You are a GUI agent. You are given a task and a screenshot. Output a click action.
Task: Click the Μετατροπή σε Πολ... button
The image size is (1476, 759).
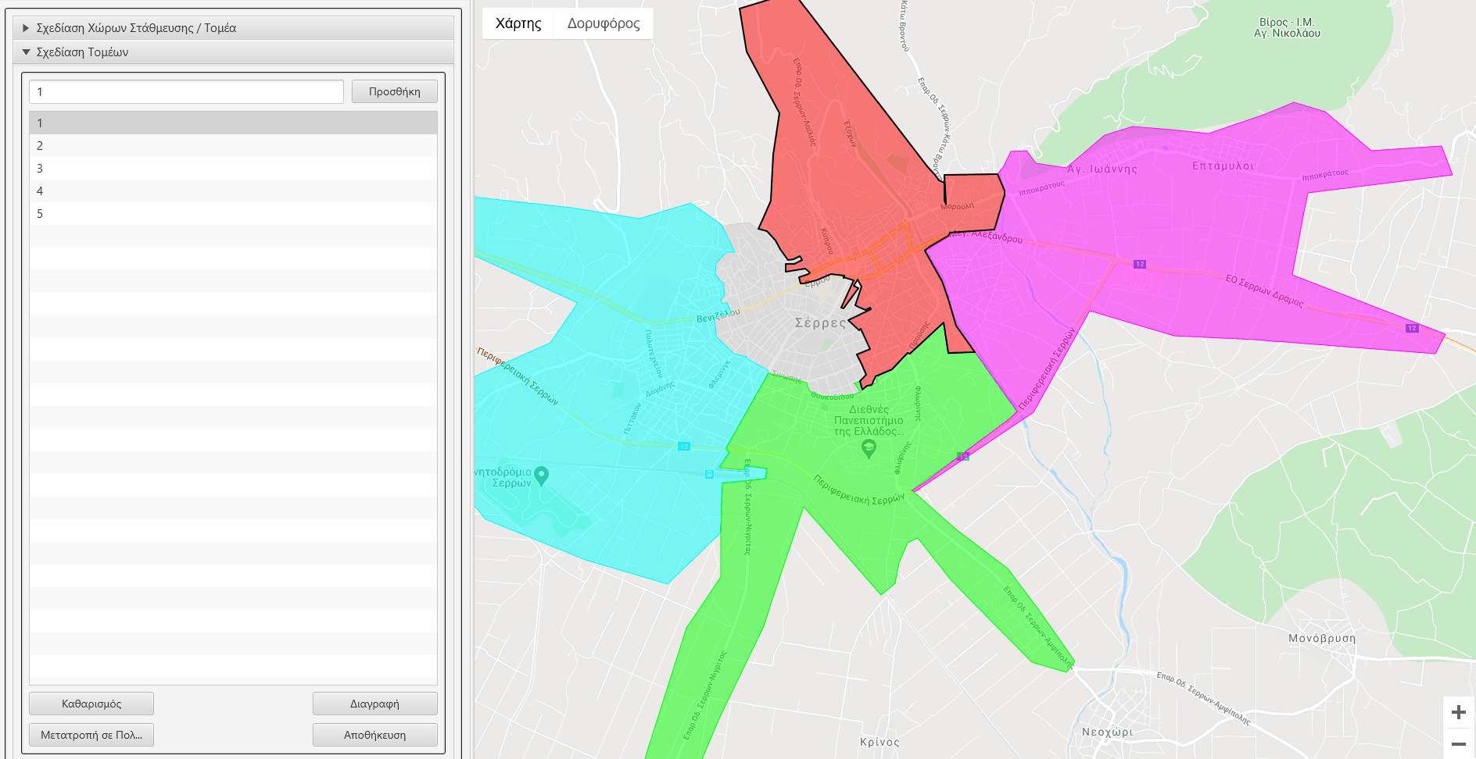coord(90,734)
